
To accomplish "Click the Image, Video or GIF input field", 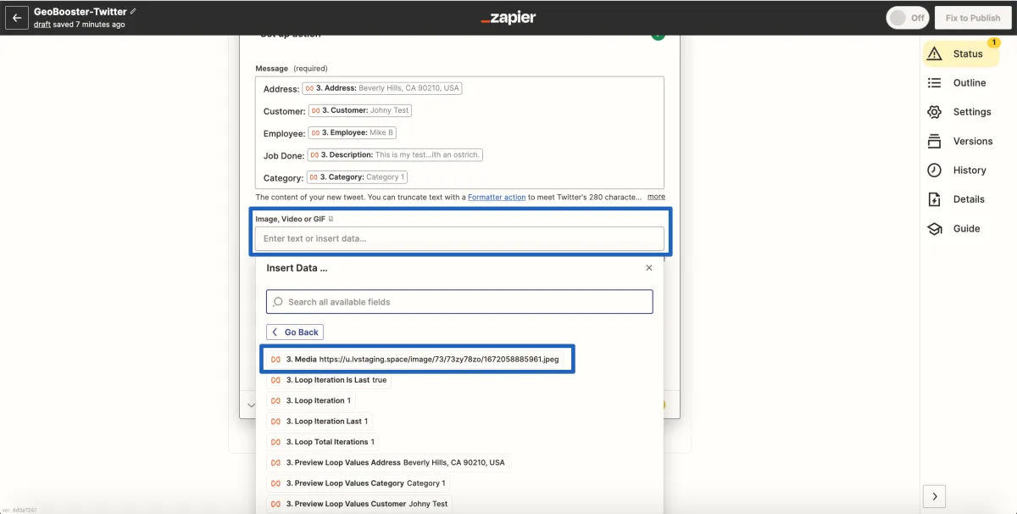I will coord(459,238).
